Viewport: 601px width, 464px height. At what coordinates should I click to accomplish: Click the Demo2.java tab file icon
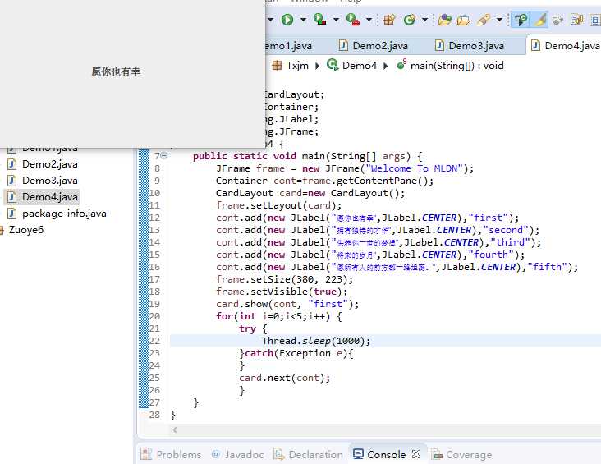point(343,45)
